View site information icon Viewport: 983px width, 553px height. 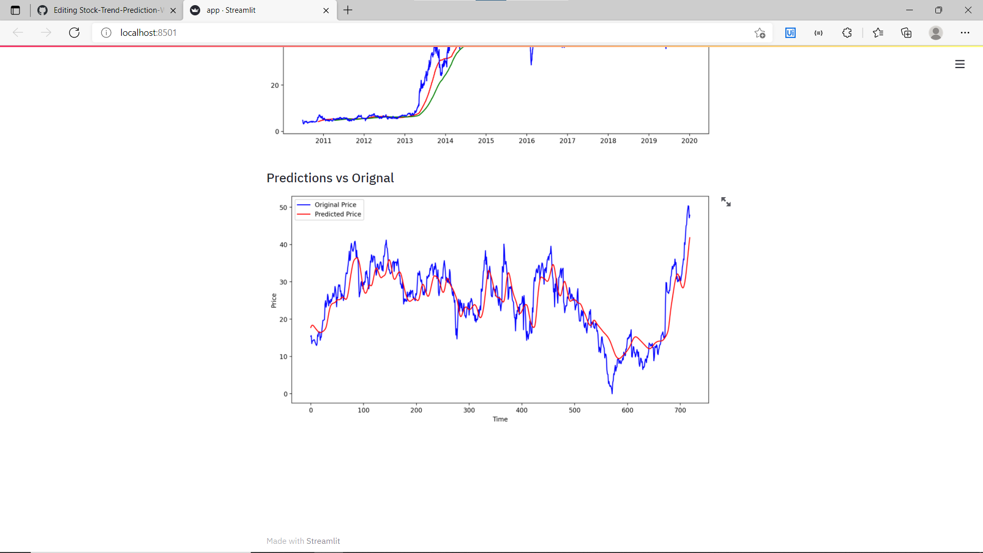tap(106, 33)
